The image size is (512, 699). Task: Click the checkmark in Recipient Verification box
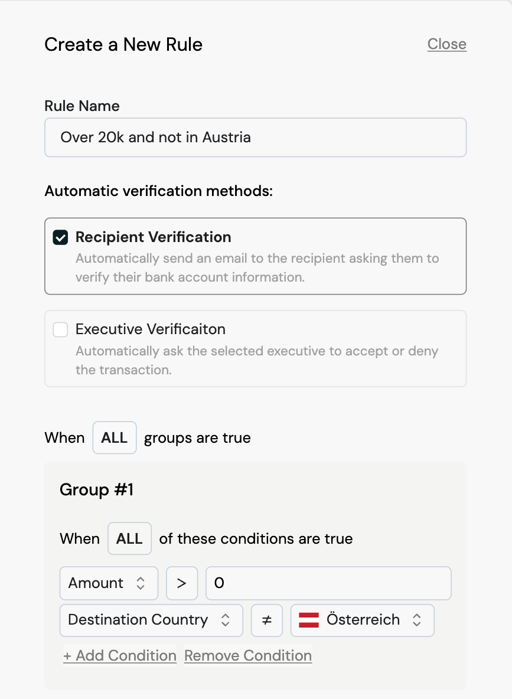tap(60, 237)
